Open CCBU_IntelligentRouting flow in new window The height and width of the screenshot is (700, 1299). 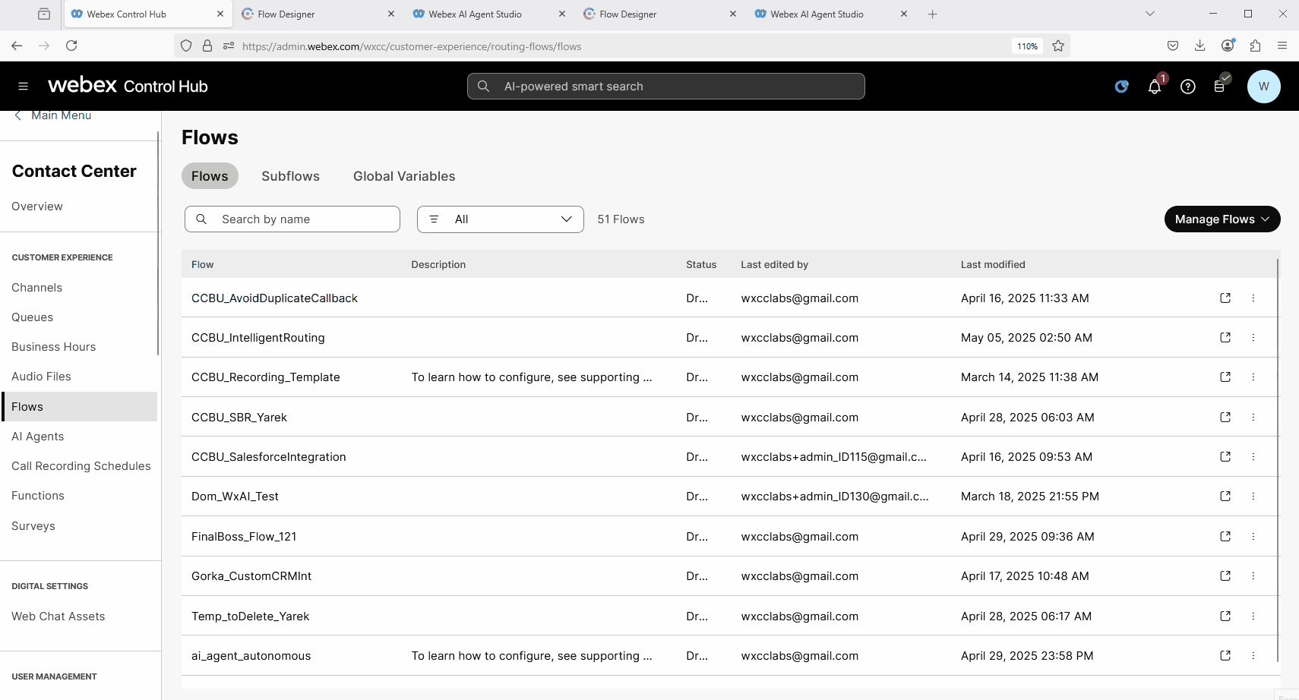(x=1225, y=338)
